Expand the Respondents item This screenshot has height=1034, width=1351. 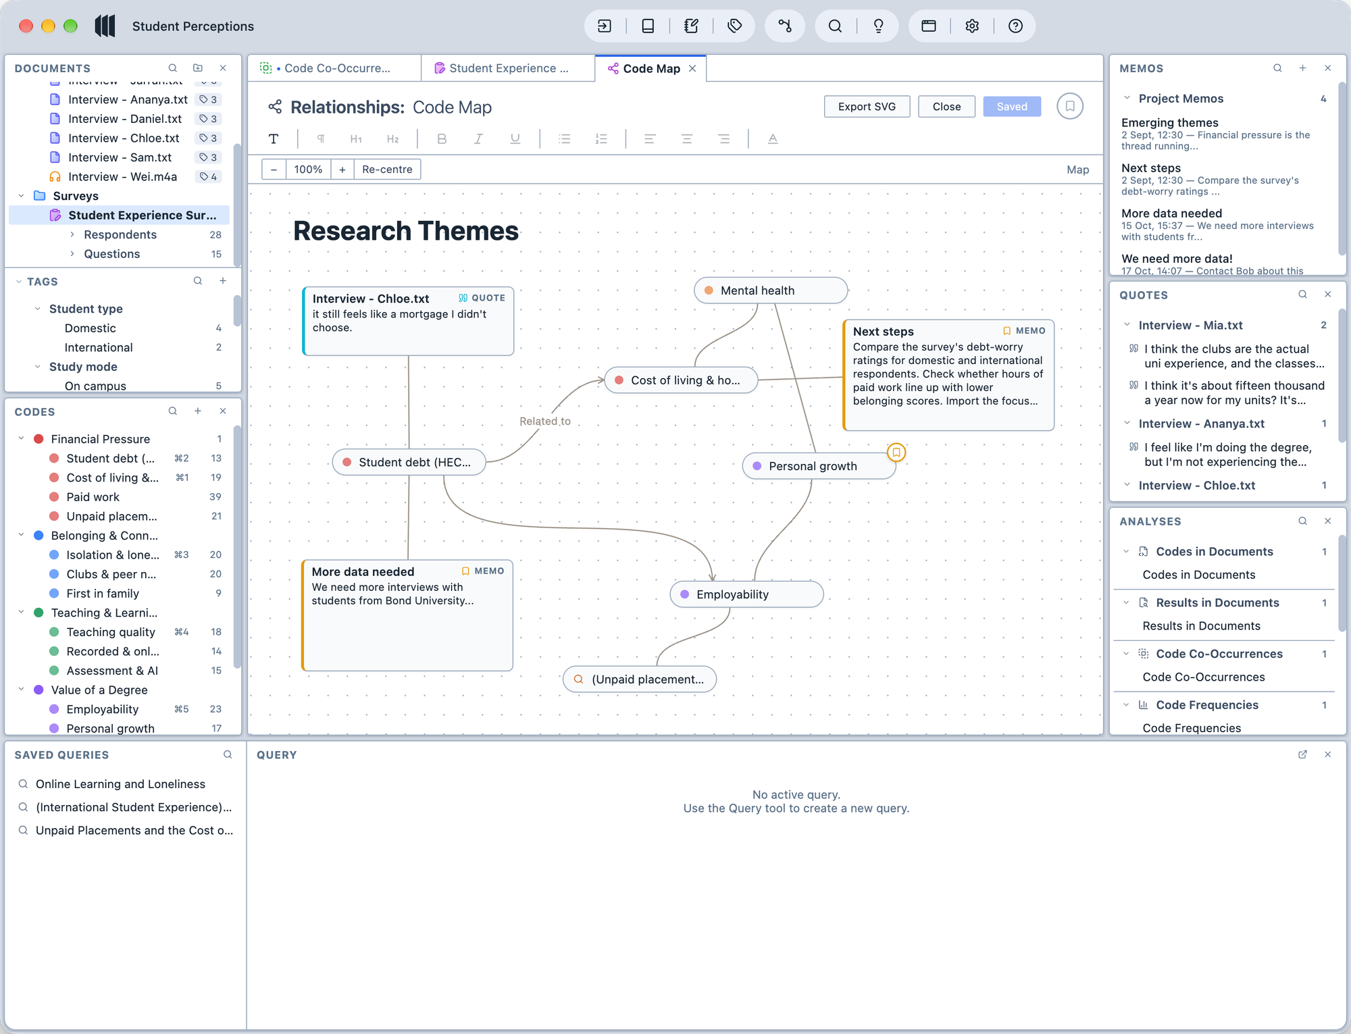click(72, 234)
